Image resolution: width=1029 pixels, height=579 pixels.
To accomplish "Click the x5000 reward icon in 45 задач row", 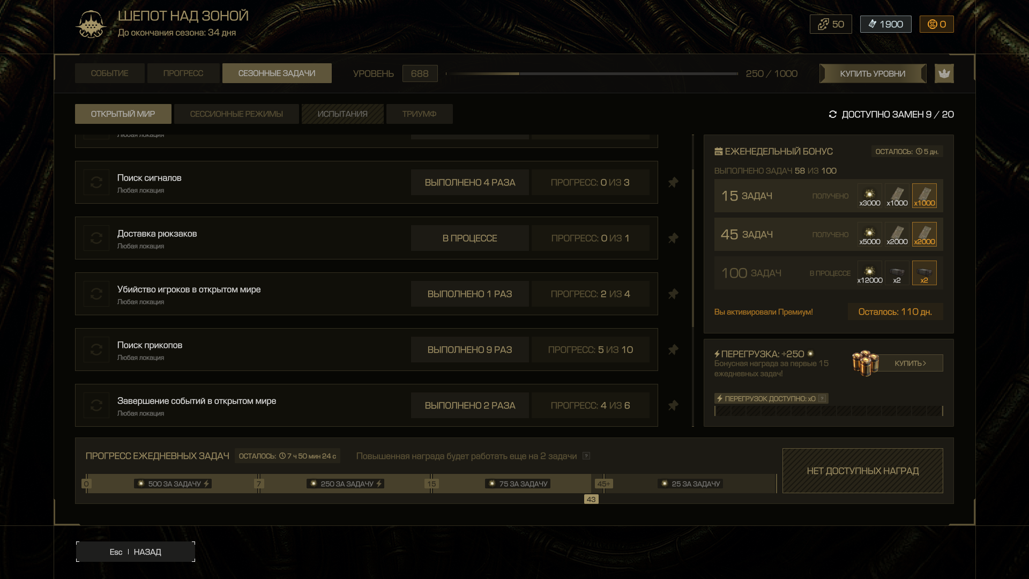I will point(869,234).
